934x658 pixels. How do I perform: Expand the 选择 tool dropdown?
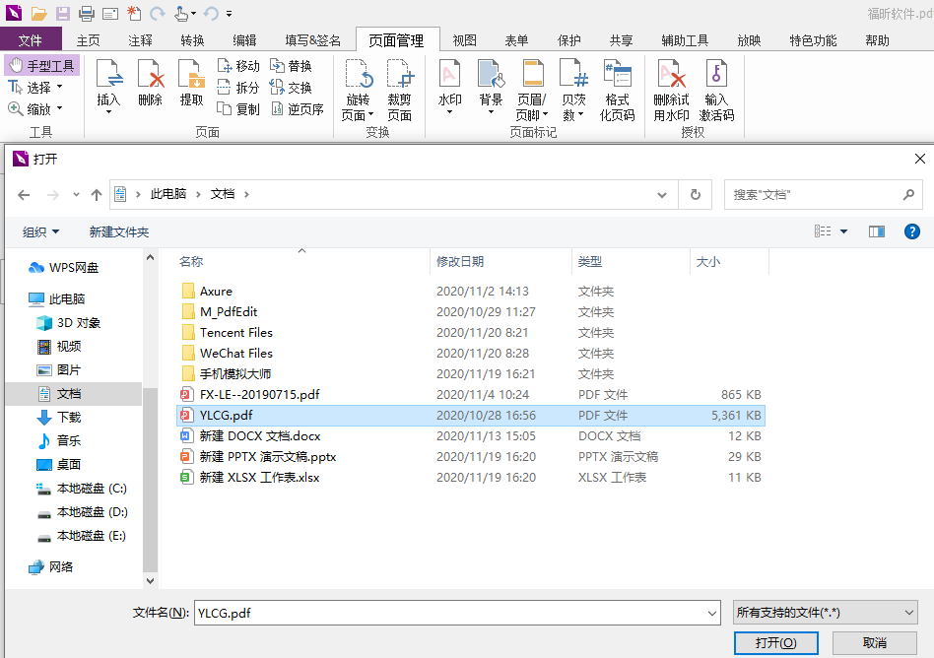point(59,88)
